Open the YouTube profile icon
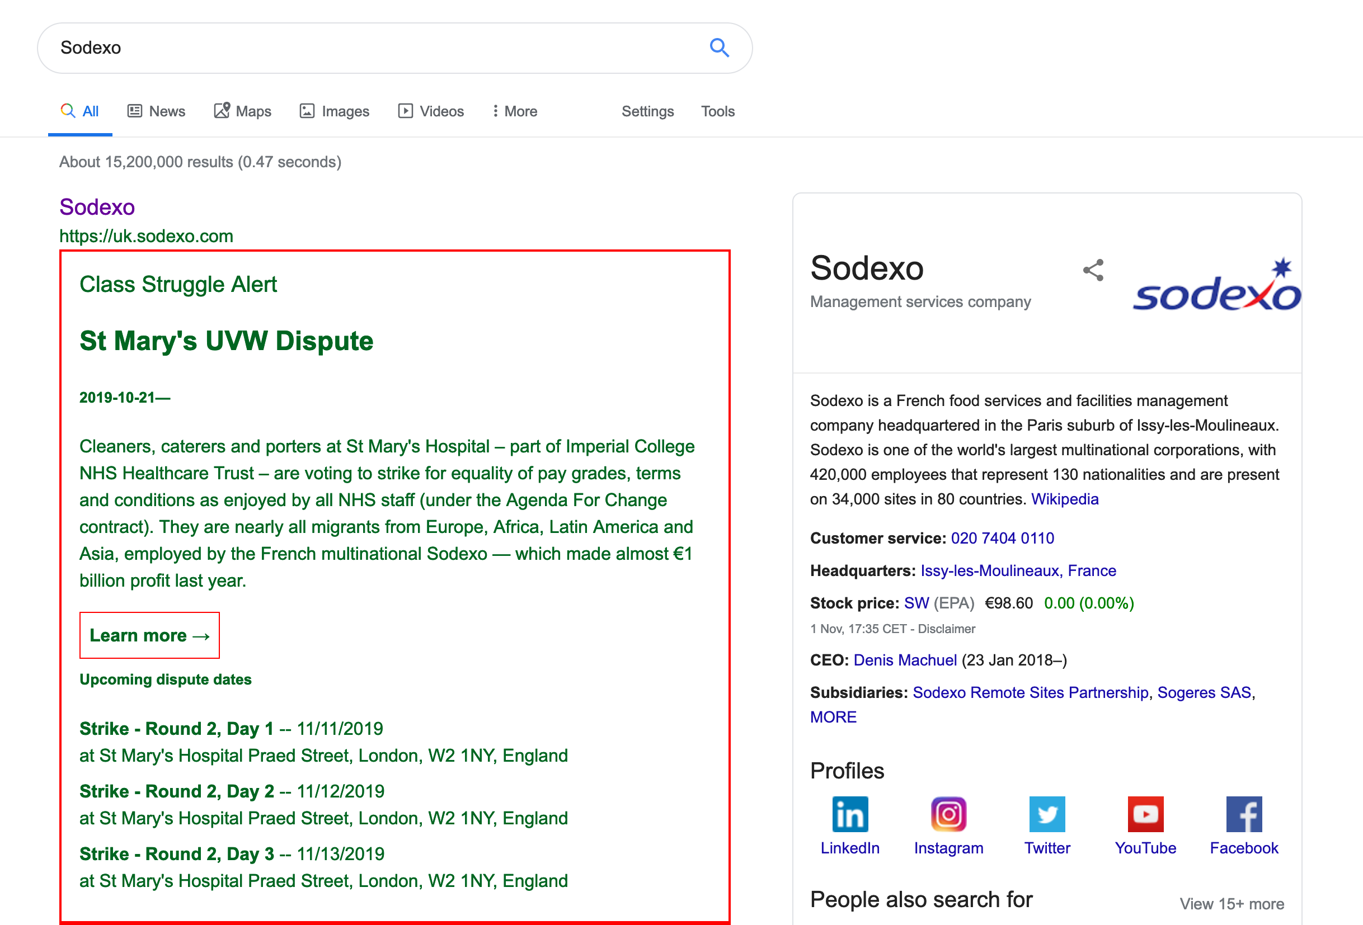This screenshot has width=1363, height=925. click(x=1145, y=814)
